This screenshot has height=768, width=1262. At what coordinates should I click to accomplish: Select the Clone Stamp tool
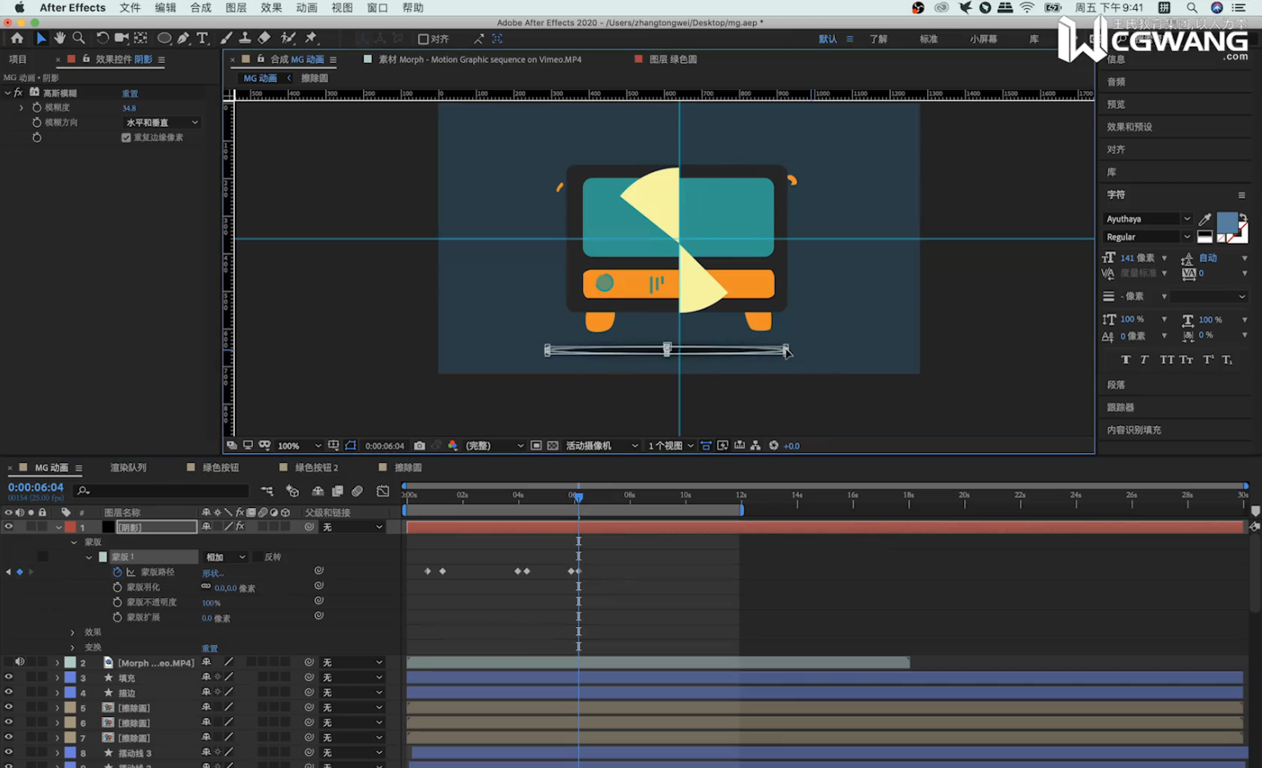[245, 38]
